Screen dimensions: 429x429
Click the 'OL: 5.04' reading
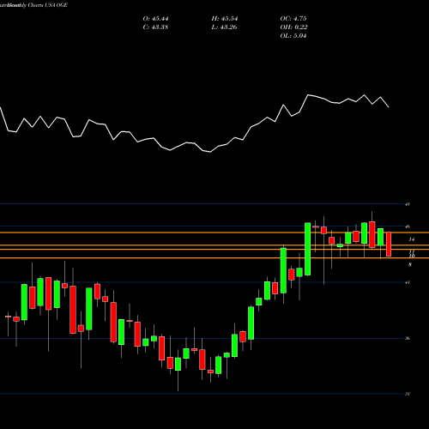(293, 36)
